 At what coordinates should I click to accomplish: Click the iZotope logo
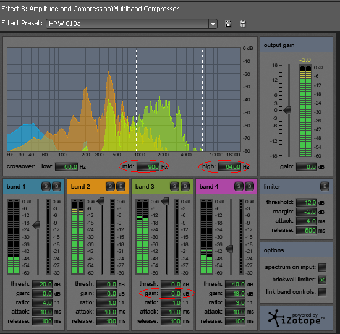(x=296, y=319)
